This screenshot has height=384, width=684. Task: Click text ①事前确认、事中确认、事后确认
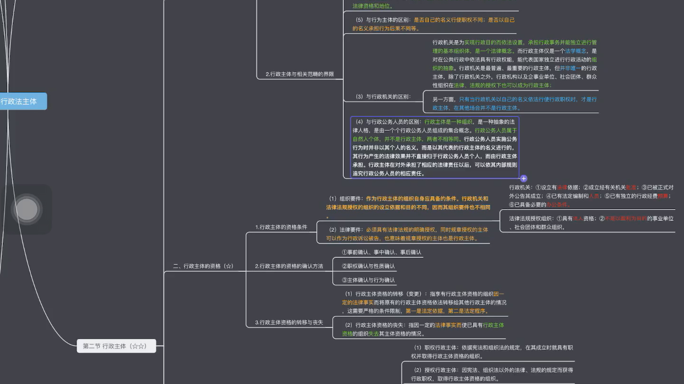click(x=381, y=253)
